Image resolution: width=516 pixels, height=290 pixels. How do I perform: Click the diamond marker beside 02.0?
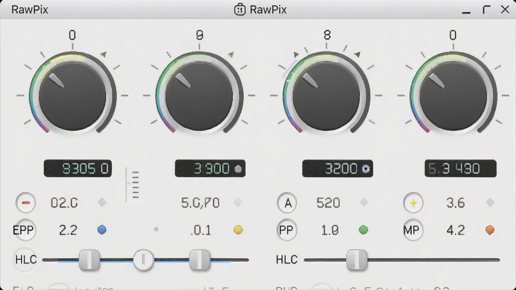click(102, 202)
